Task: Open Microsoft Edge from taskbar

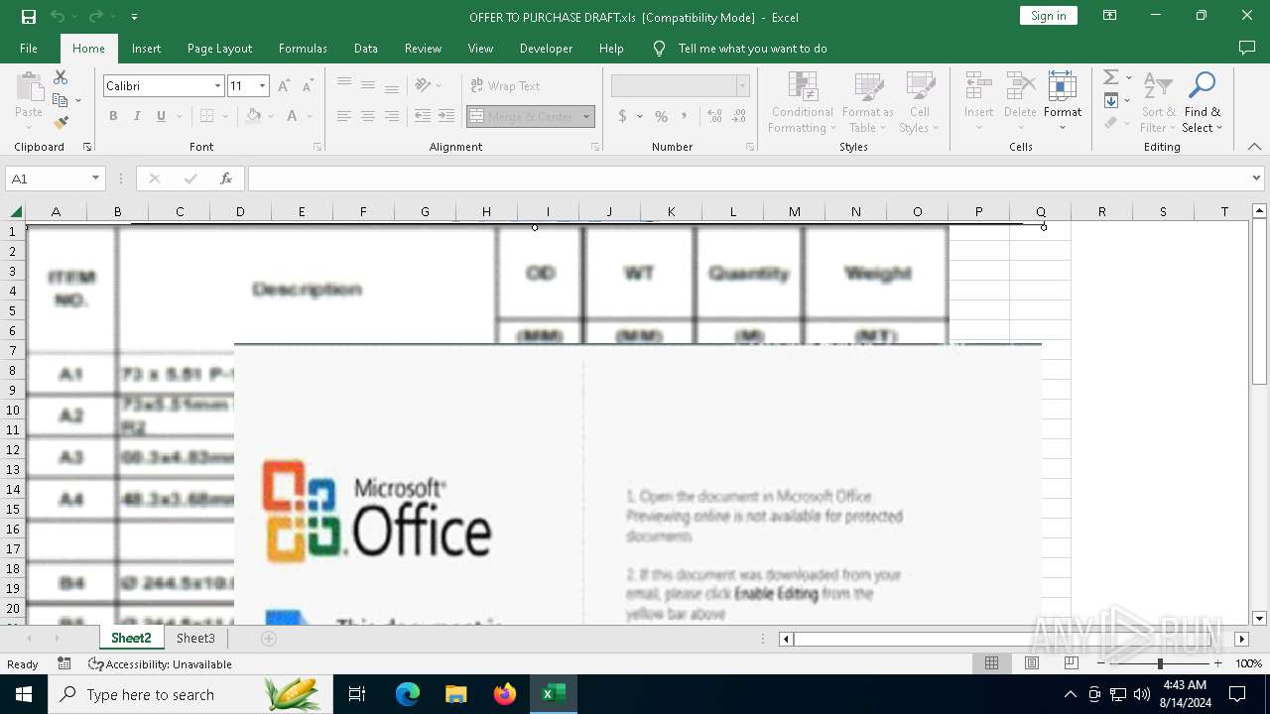Action: coord(408,694)
